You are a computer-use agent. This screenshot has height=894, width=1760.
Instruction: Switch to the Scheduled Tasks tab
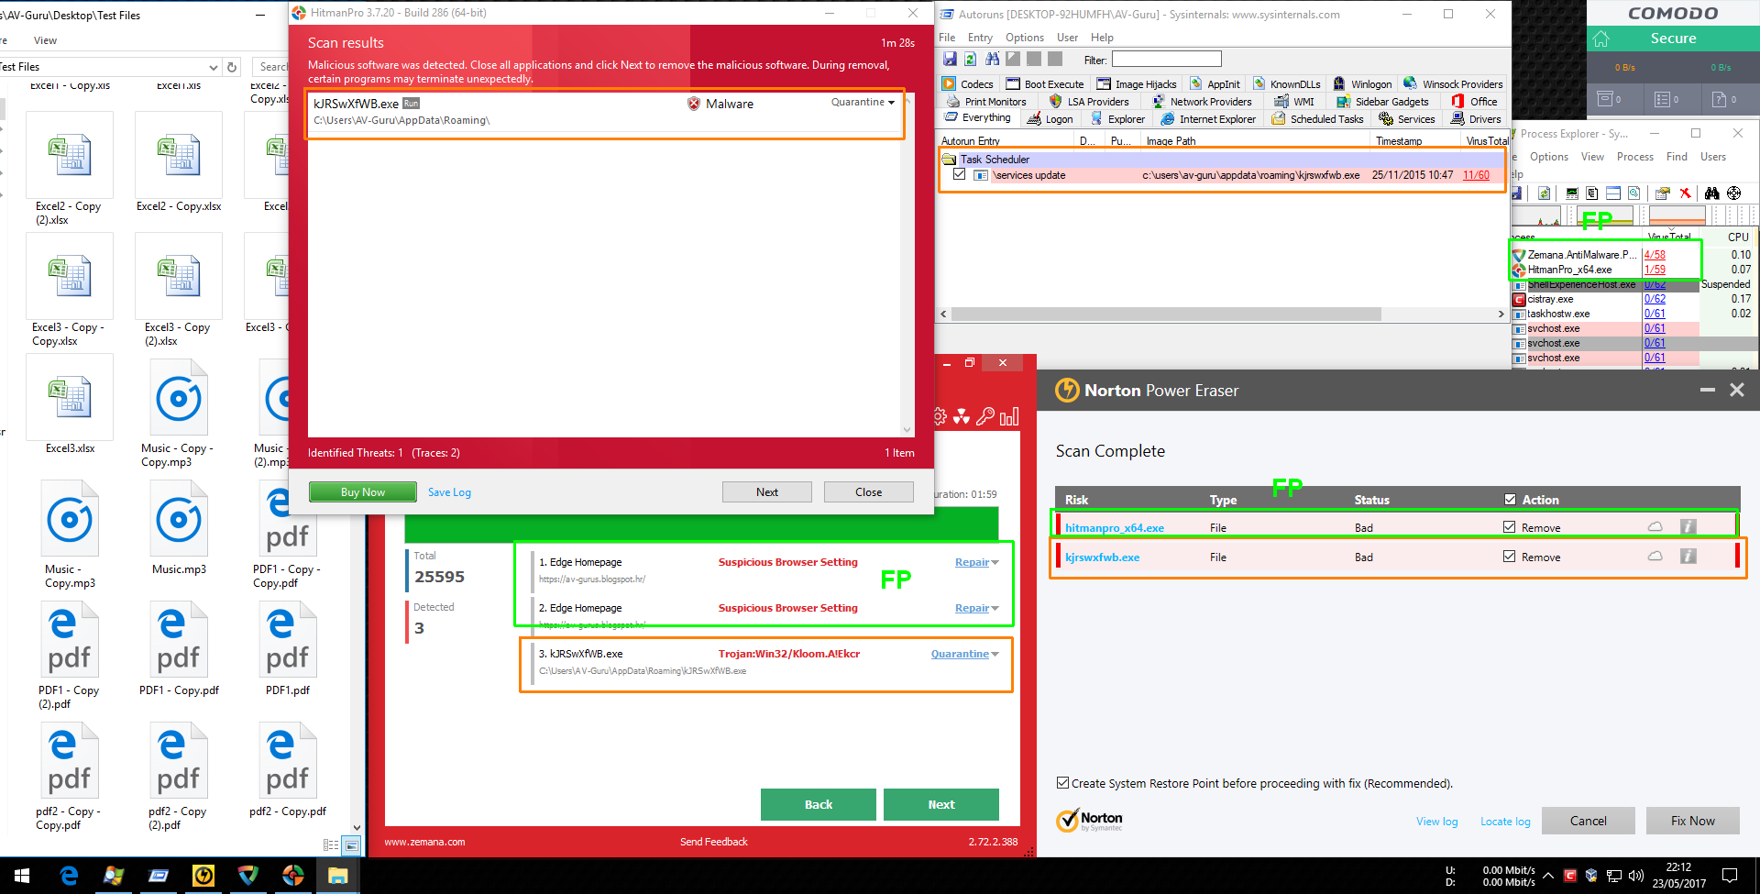pyautogui.click(x=1317, y=119)
